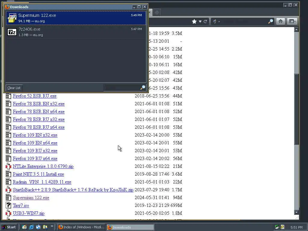Select the 7z2406.exe download icon
This screenshot has height=231, width=308.
(12, 32)
